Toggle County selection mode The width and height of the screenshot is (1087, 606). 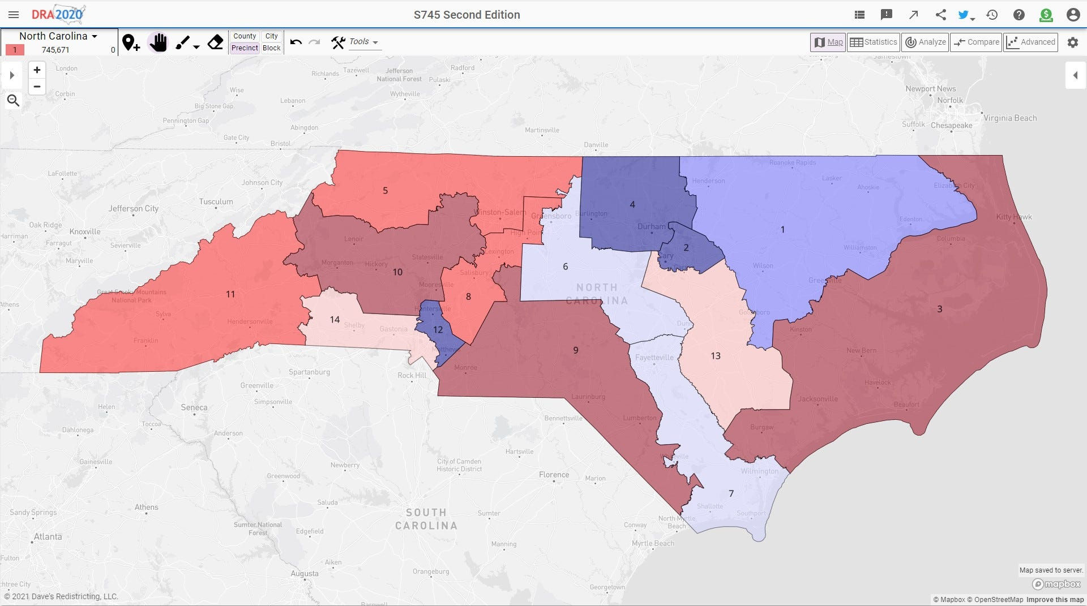245,36
